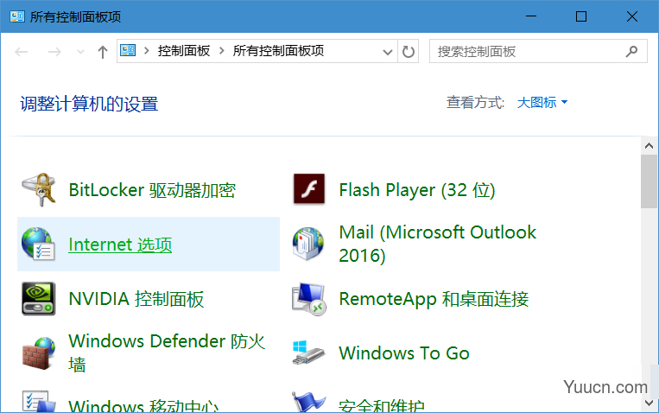Image resolution: width=659 pixels, height=413 pixels.
Task: Click the Windows To Go USB icon
Action: click(x=309, y=353)
